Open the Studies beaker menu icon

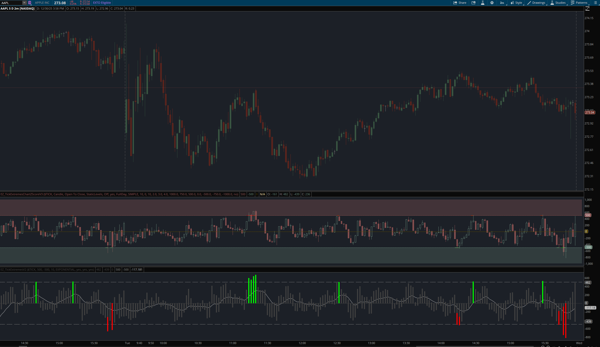coord(552,3)
